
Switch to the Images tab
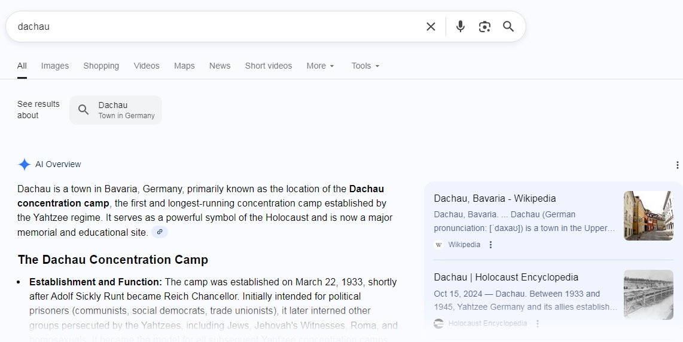[55, 66]
